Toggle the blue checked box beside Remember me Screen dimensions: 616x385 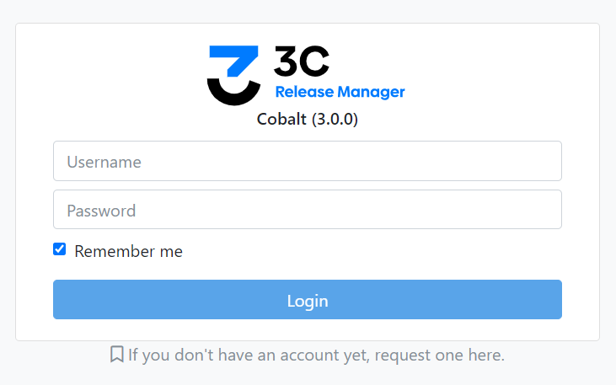coord(59,249)
